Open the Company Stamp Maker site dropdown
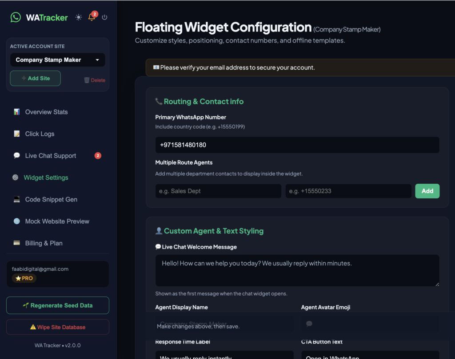The image size is (455, 359). click(x=57, y=60)
